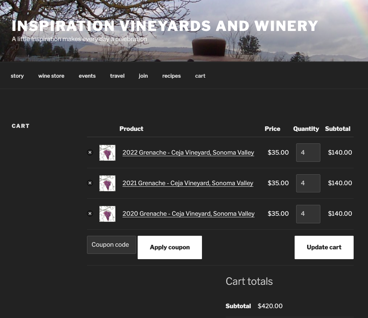368x318 pixels.
Task: Focus the Coupon code field
Action: click(111, 245)
